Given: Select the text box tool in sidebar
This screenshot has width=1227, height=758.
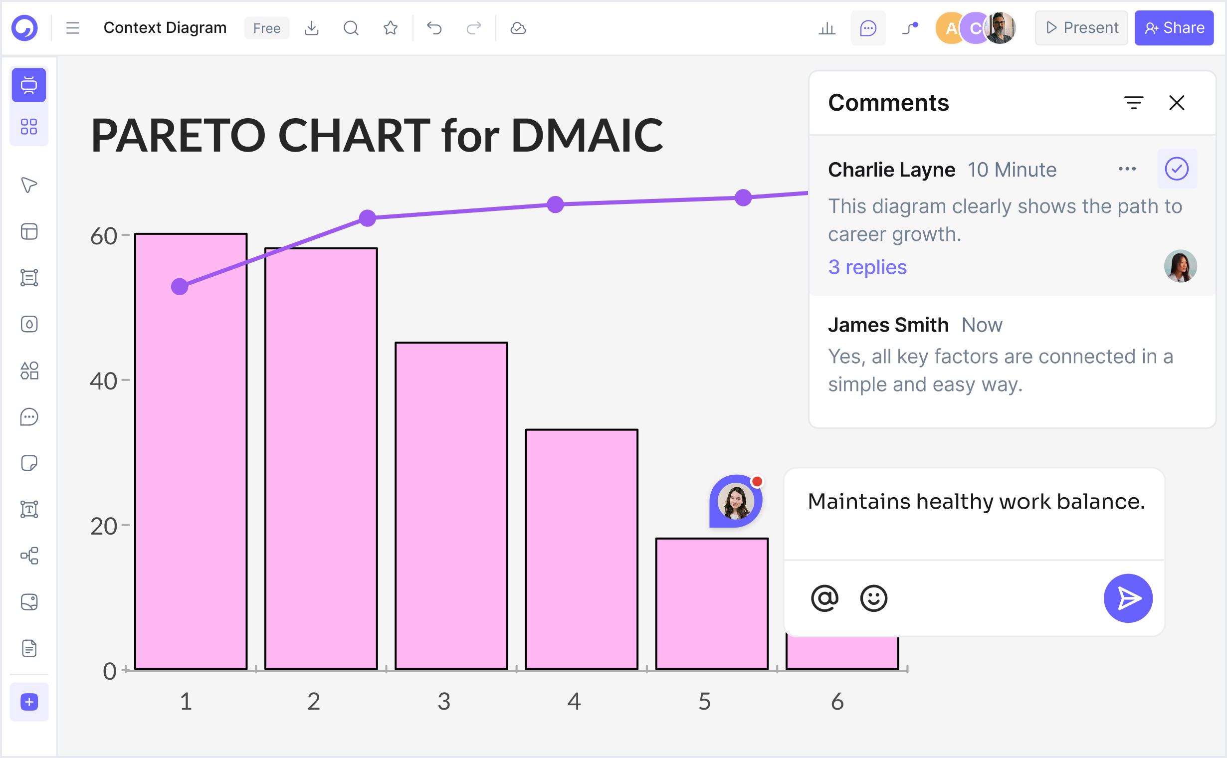Looking at the screenshot, I should click(29, 509).
